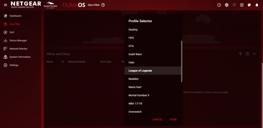
Task: Cancel the Profile Selector dialog
Action: point(157,120)
